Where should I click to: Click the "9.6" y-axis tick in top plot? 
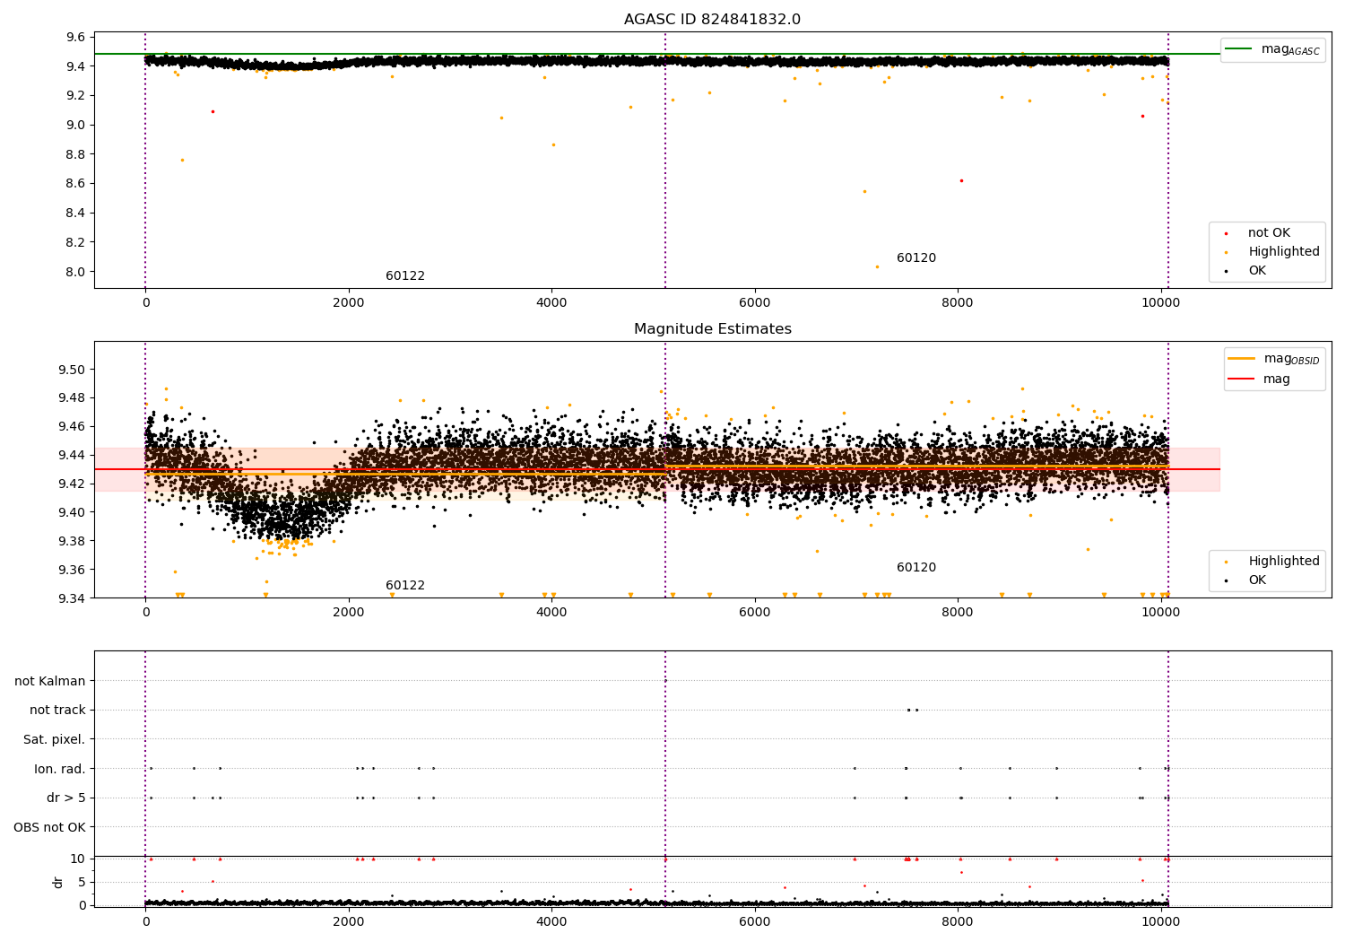pos(75,38)
